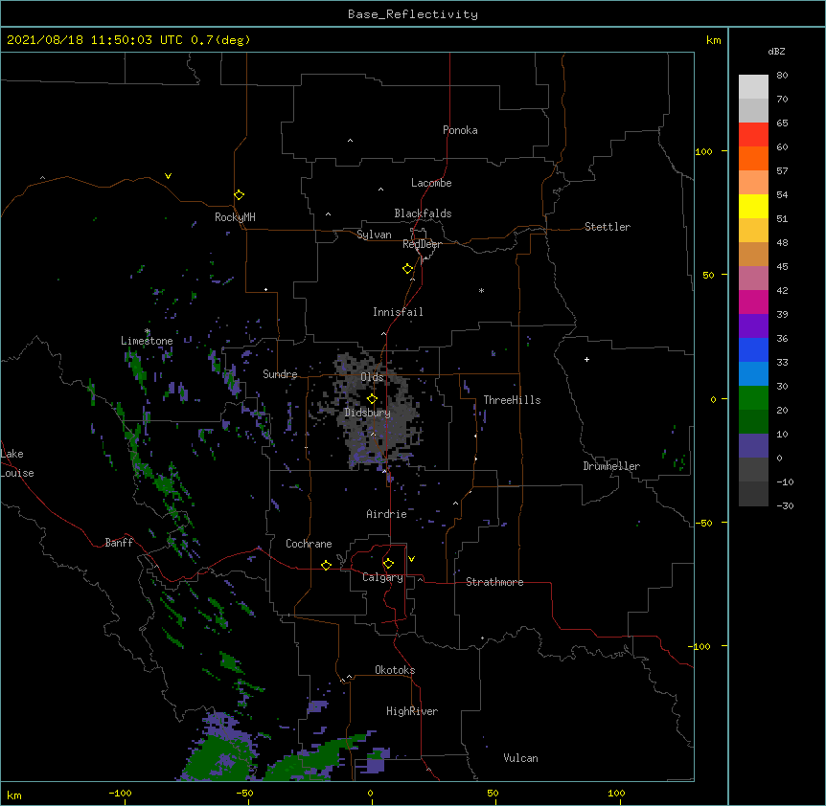
Task: Click the ThreeHills town label
Action: 512,400
